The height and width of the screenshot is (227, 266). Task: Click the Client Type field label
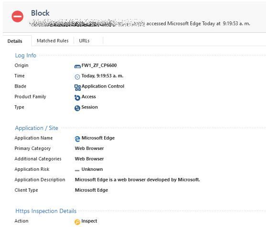click(26, 190)
